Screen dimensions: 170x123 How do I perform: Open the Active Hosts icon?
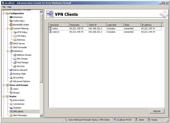(11, 100)
